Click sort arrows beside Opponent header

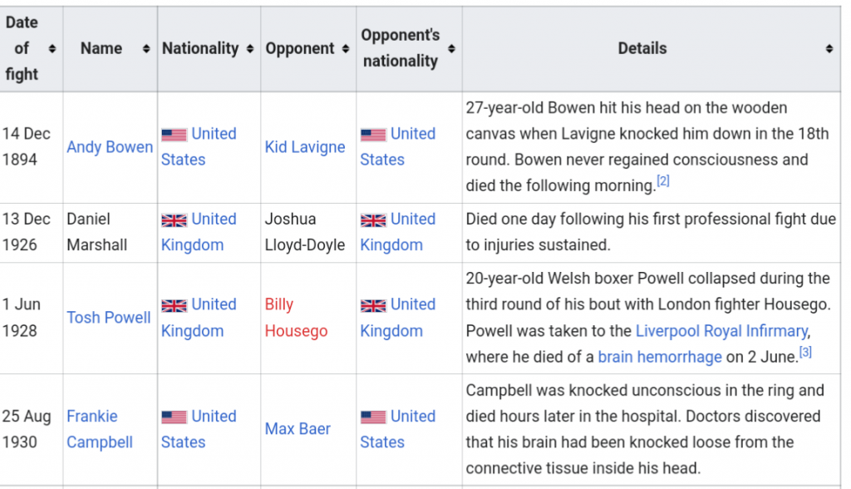point(345,49)
